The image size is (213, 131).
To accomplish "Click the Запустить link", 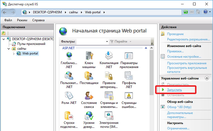I will click(174, 90).
